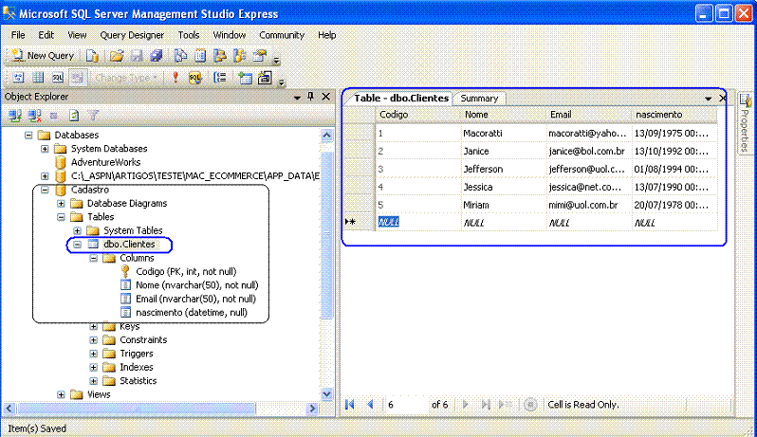The height and width of the screenshot is (437, 757).
Task: Select the Codigo primary key column
Action: 186,271
